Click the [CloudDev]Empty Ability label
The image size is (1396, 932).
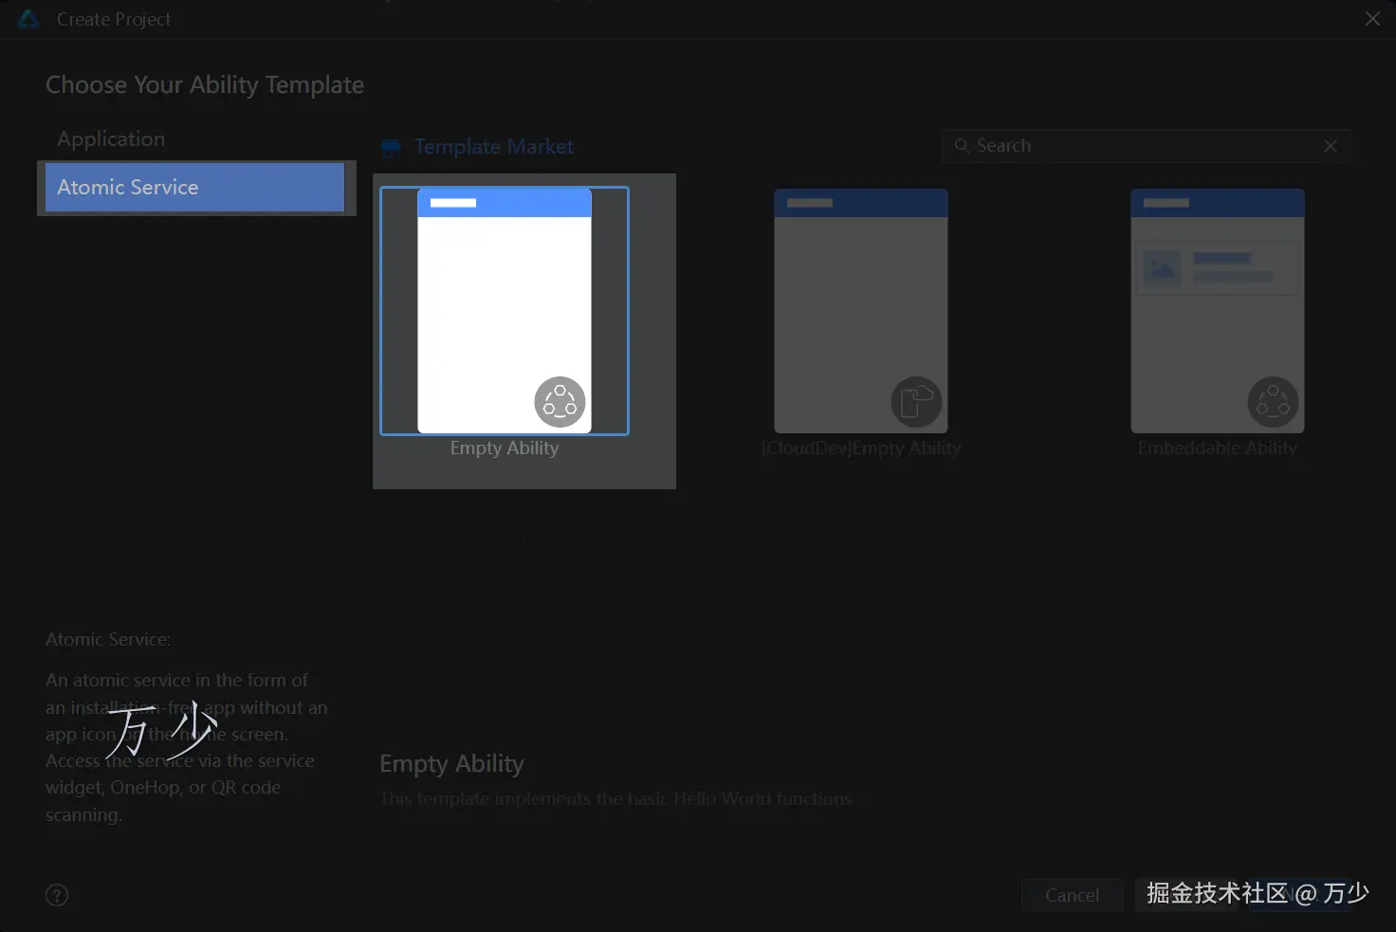coord(861,448)
